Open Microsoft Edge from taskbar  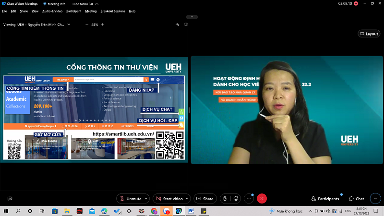[104, 211]
